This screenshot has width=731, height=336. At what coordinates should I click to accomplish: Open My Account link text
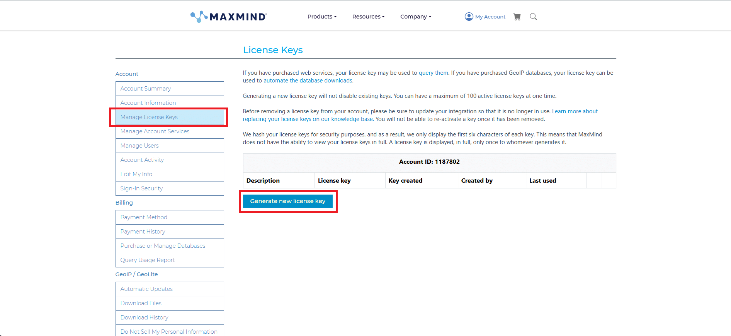[x=490, y=17]
